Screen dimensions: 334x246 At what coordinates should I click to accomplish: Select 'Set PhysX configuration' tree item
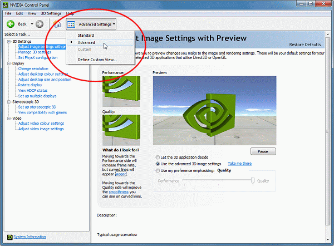38,58
